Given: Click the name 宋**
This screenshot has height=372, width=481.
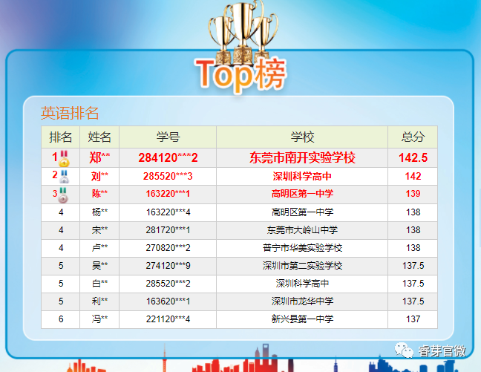Looking at the screenshot, I should tap(99, 230).
